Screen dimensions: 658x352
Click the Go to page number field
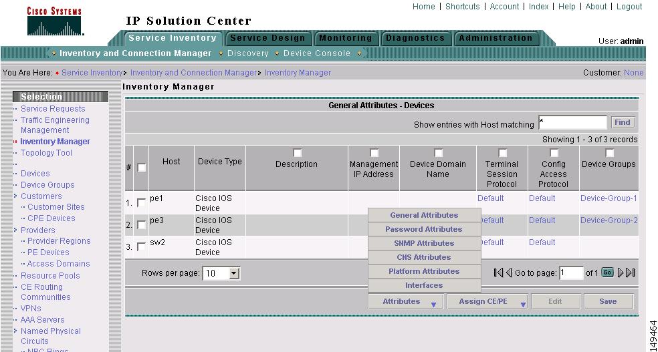pyautogui.click(x=572, y=273)
